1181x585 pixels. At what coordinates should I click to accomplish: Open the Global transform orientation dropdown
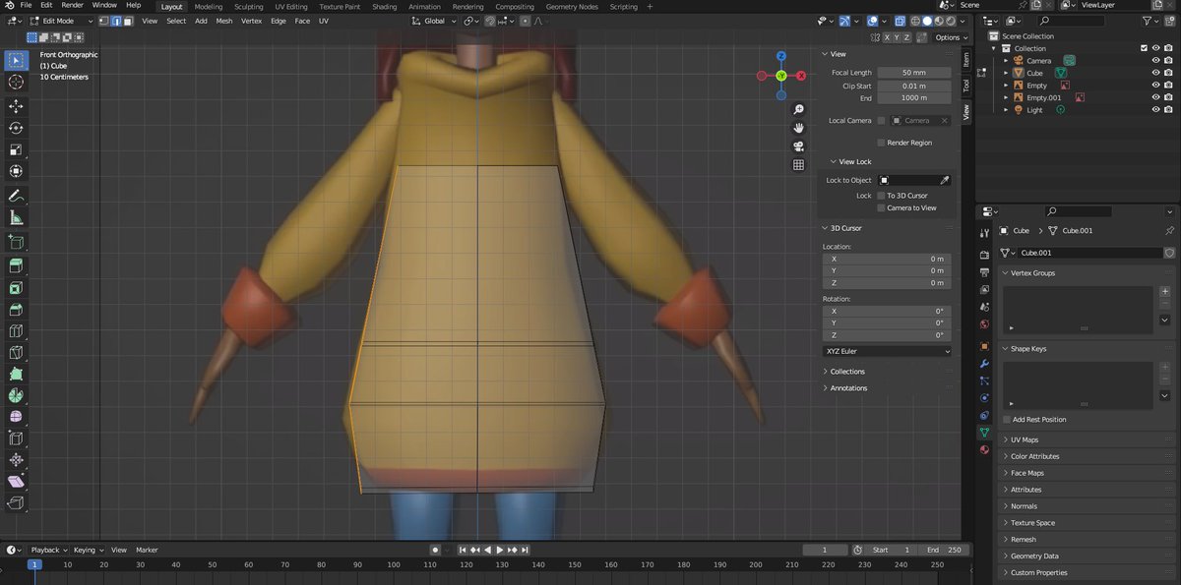434,21
